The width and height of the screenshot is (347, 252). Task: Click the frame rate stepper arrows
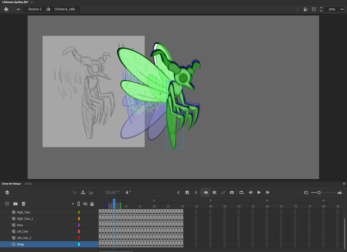(x=321, y=9)
